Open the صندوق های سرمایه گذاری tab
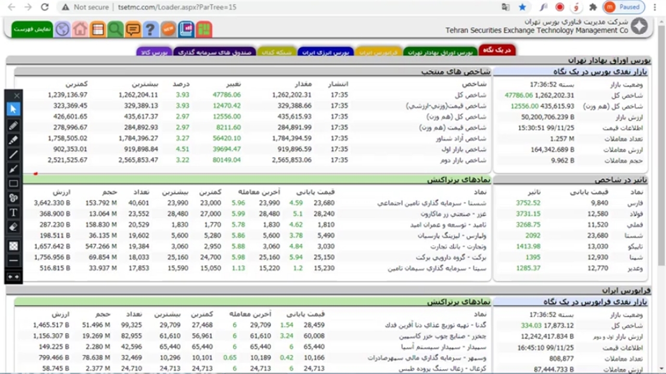This screenshot has height=374, width=666. tap(213, 52)
